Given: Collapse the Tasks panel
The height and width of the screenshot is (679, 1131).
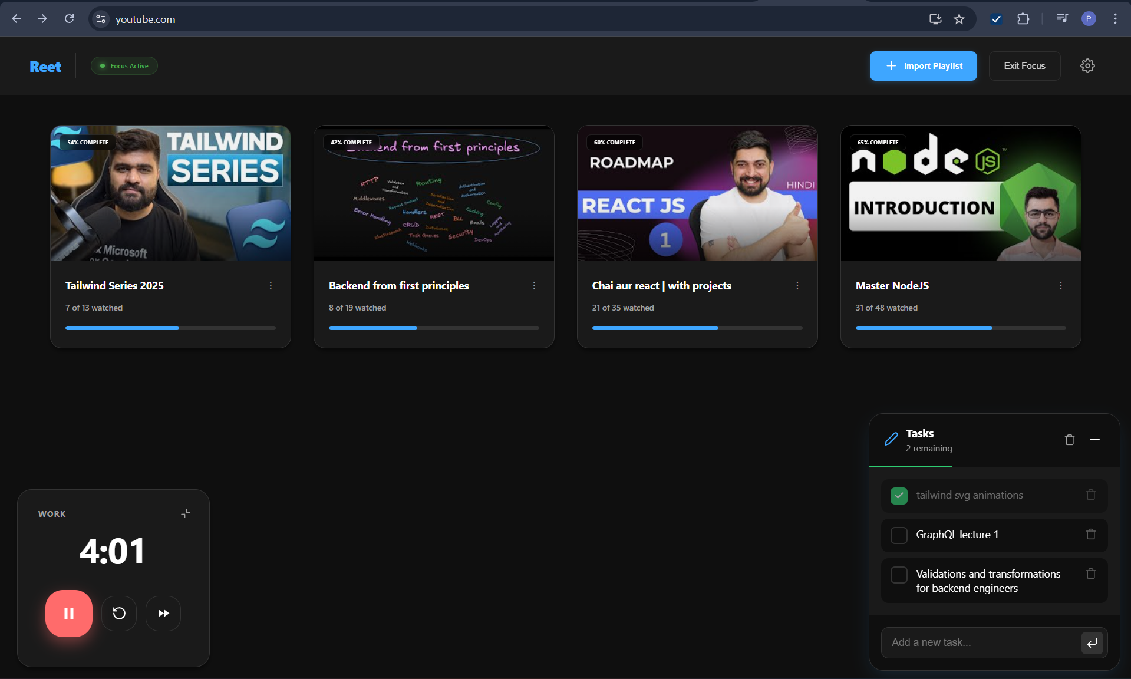Looking at the screenshot, I should [x=1095, y=440].
